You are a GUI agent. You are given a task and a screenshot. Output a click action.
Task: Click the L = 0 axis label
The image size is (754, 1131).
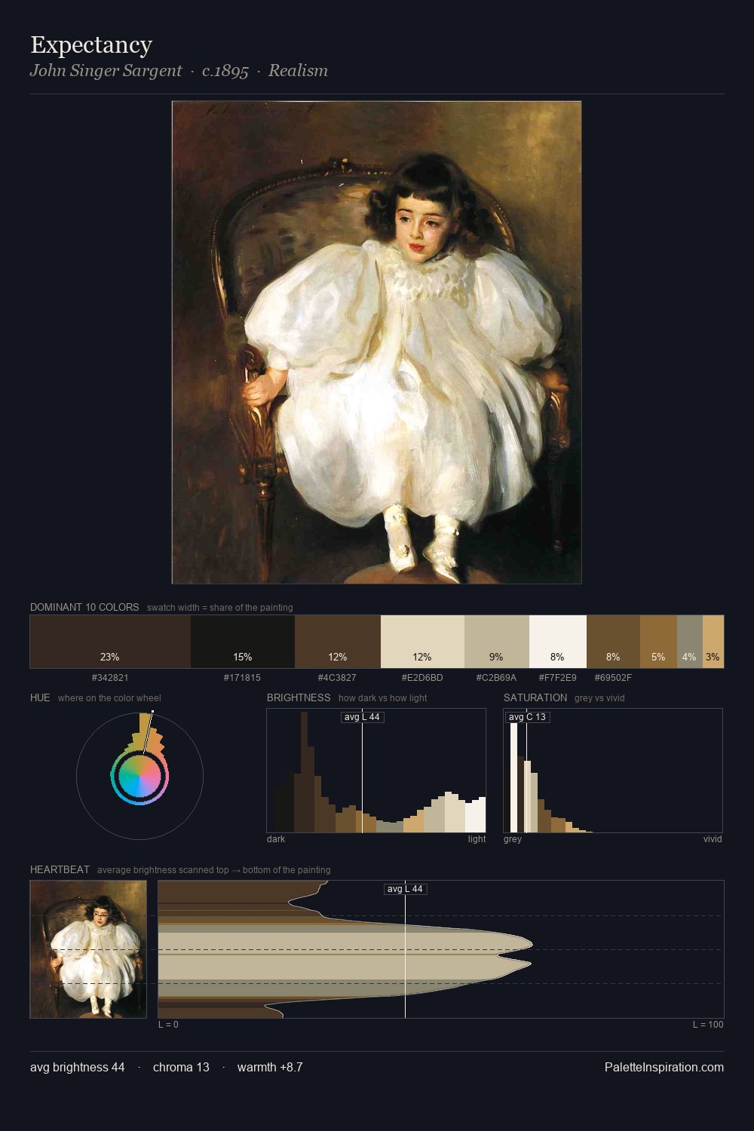coord(168,1025)
